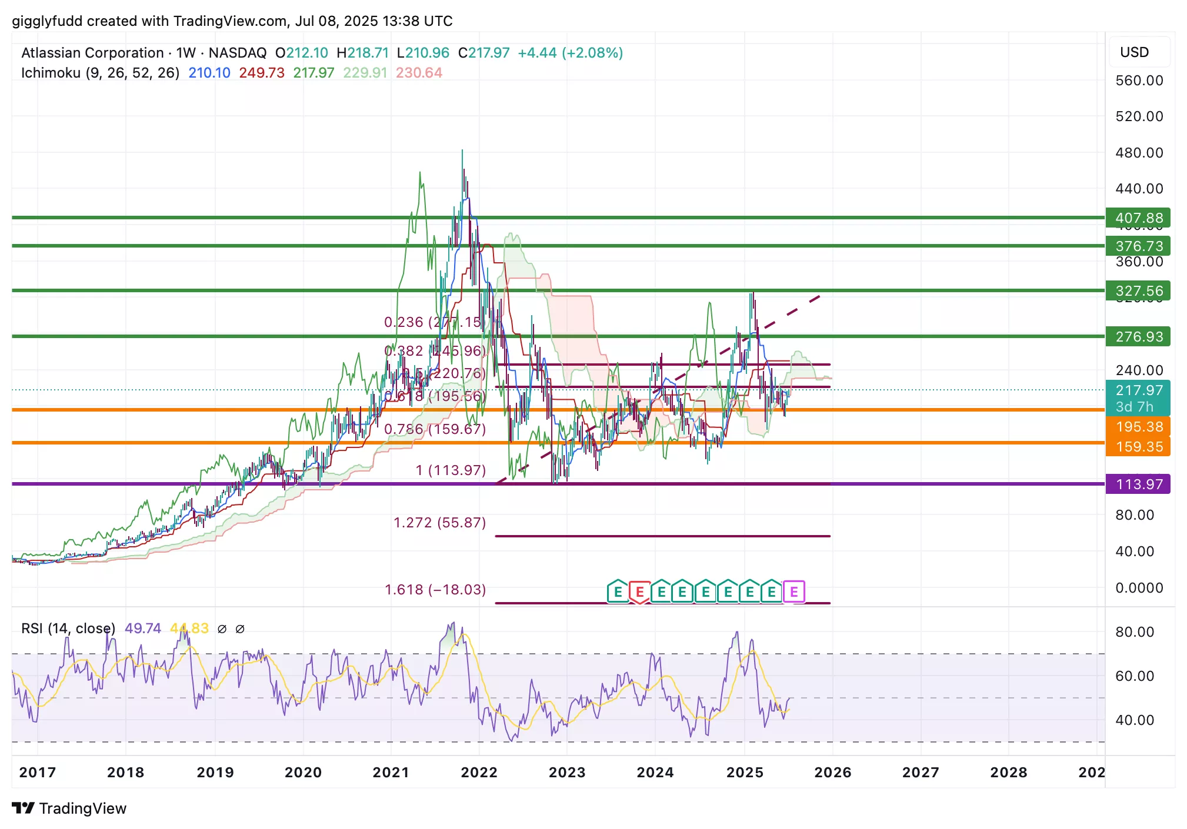
Task: Click the first green earnings marker
Action: click(618, 591)
